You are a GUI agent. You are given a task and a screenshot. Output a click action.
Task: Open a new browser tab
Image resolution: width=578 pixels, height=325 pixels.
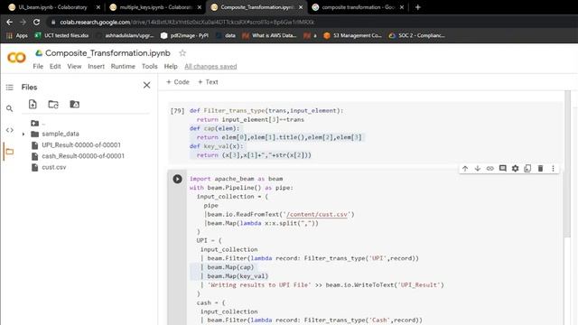(417, 7)
